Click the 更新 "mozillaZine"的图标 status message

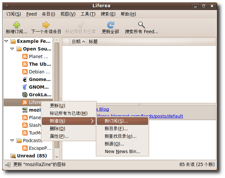tap(40, 164)
